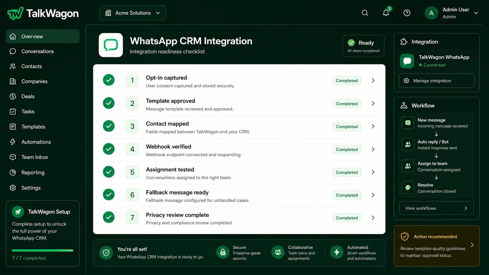
Task: Open the search icon in header
Action: click(x=365, y=13)
